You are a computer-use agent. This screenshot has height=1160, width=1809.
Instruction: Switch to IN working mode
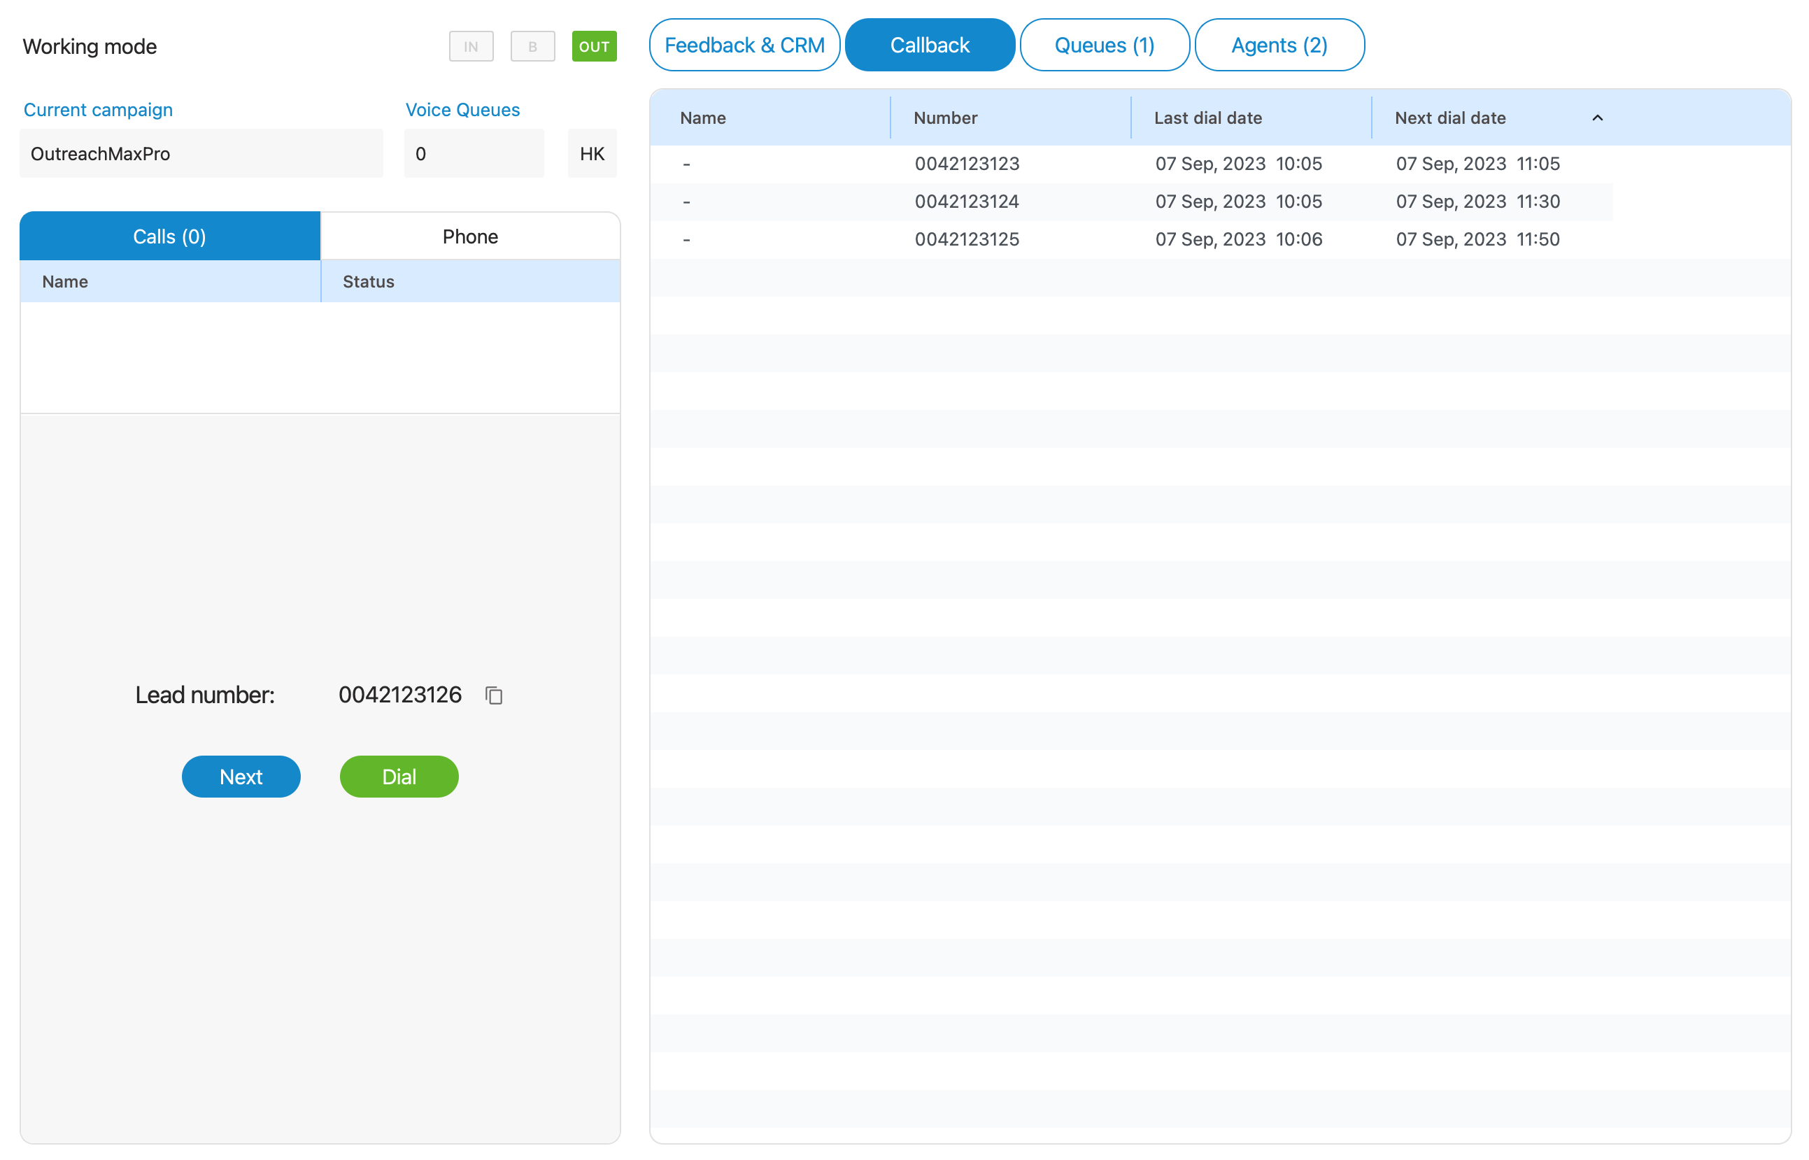[471, 46]
